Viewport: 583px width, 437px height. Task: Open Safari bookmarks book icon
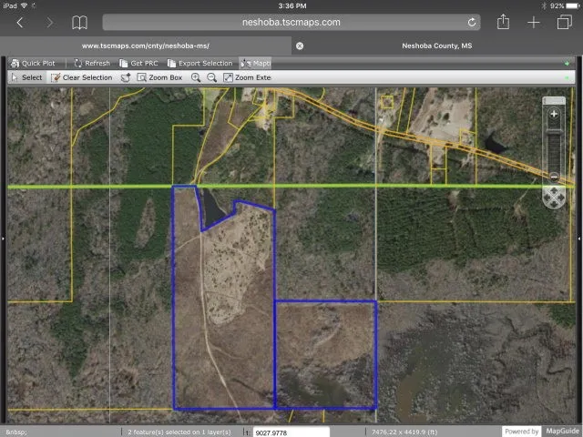point(80,22)
